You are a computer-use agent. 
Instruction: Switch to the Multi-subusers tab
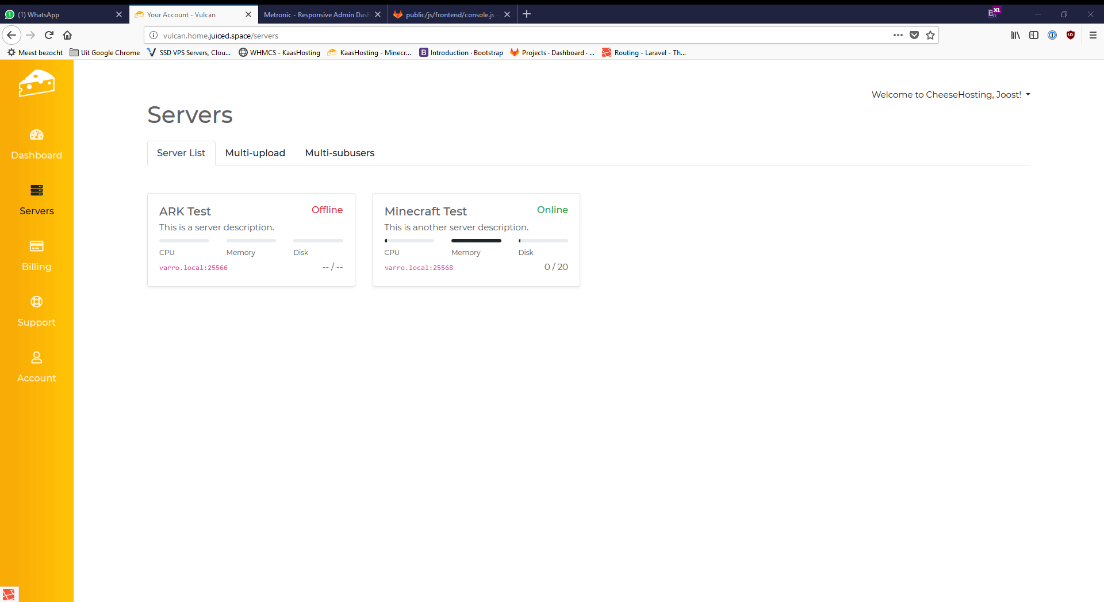pos(339,153)
